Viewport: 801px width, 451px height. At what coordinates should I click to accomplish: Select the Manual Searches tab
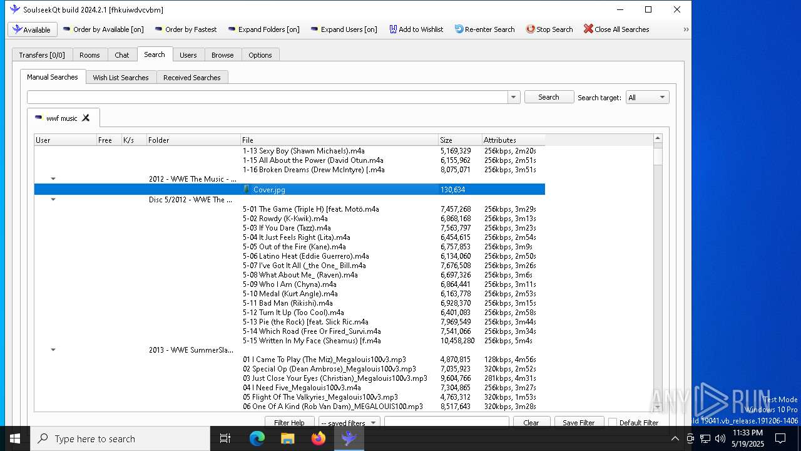(53, 77)
